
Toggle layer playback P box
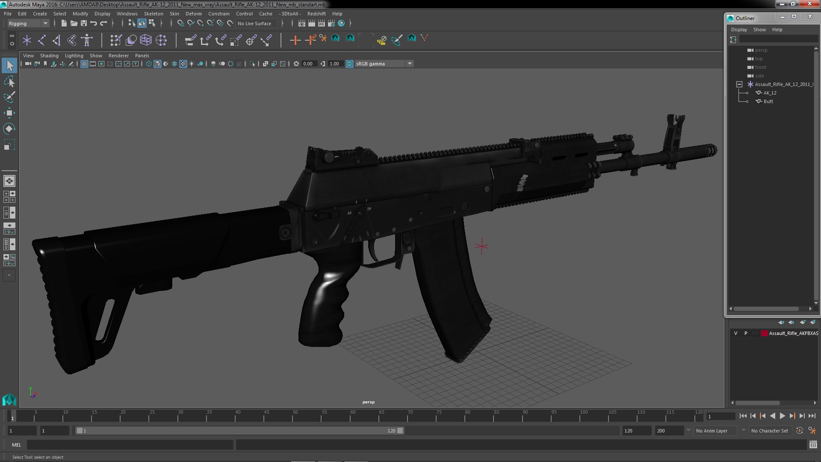pyautogui.click(x=746, y=333)
